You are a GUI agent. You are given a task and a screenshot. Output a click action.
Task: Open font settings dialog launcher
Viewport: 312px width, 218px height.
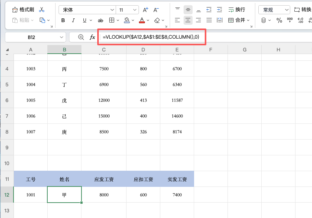166,26
